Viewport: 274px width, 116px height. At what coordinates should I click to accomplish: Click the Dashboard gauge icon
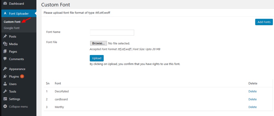(x=5, y=4)
